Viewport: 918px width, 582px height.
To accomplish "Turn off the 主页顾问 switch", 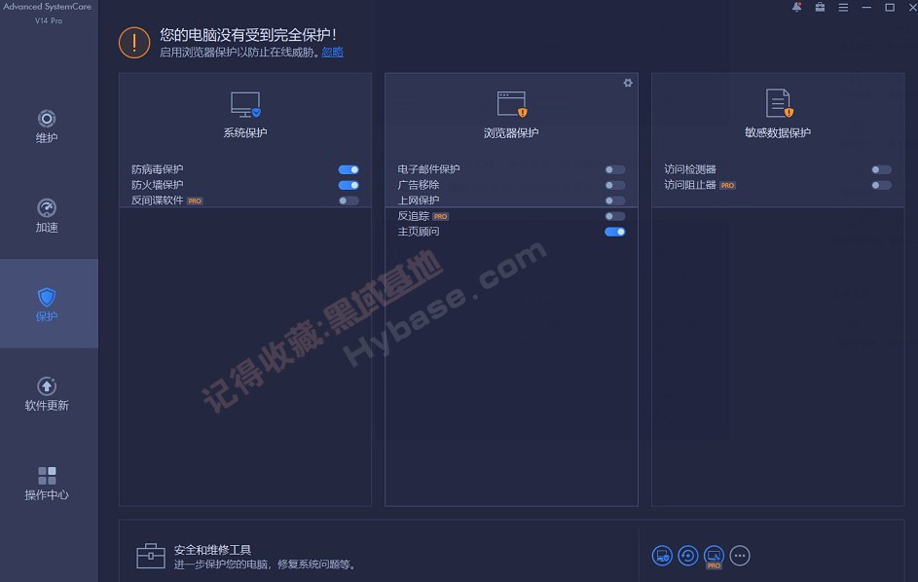I will click(x=614, y=232).
